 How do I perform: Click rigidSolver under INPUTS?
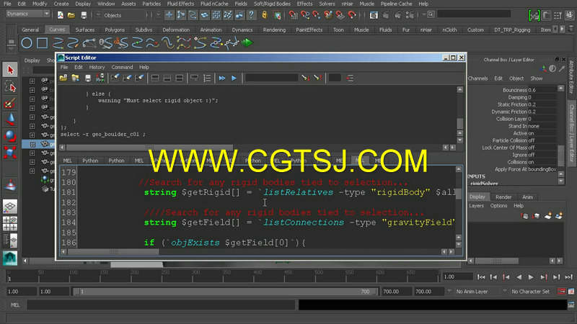[484, 184]
